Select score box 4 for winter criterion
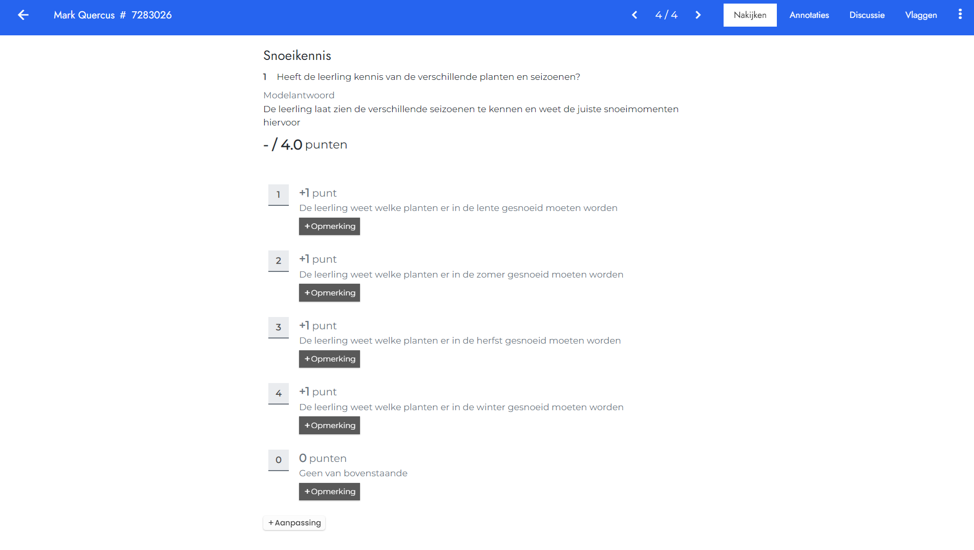Viewport: 974px width, 550px height. pos(279,393)
